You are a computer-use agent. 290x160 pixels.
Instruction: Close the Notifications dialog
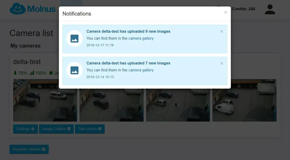[225, 12]
